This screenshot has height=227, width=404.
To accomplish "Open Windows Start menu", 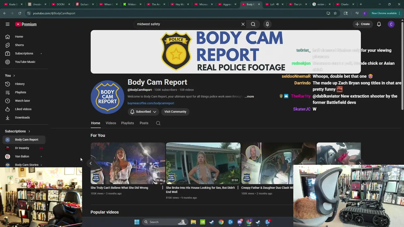I will click(x=137, y=222).
